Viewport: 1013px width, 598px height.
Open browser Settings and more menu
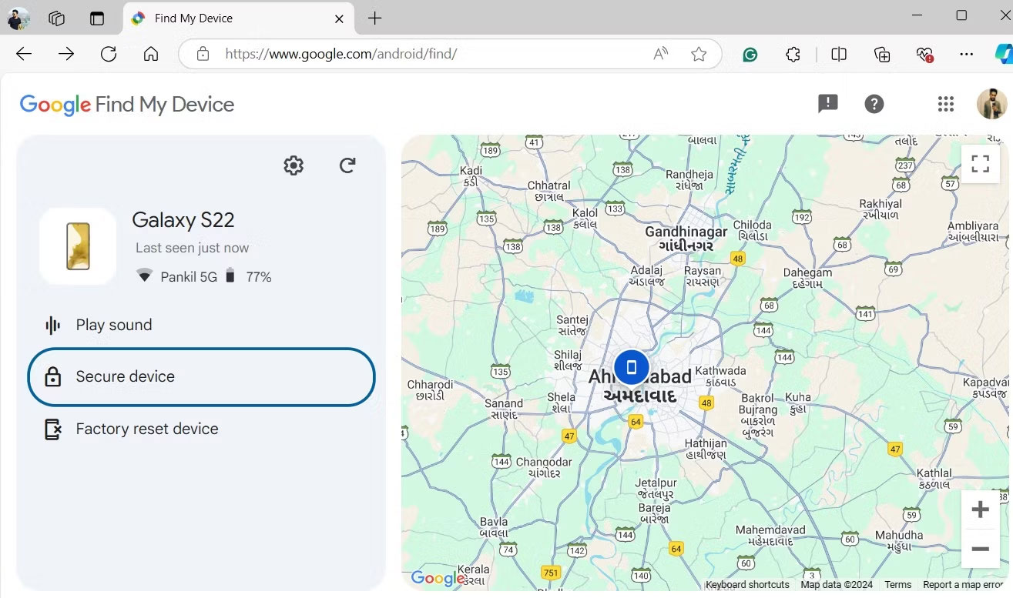966,54
